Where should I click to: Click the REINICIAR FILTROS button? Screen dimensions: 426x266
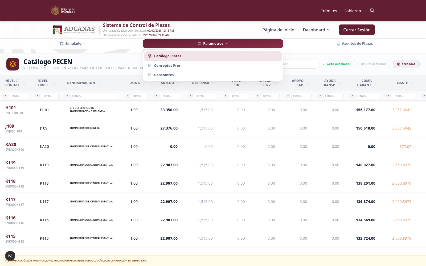click(371, 64)
